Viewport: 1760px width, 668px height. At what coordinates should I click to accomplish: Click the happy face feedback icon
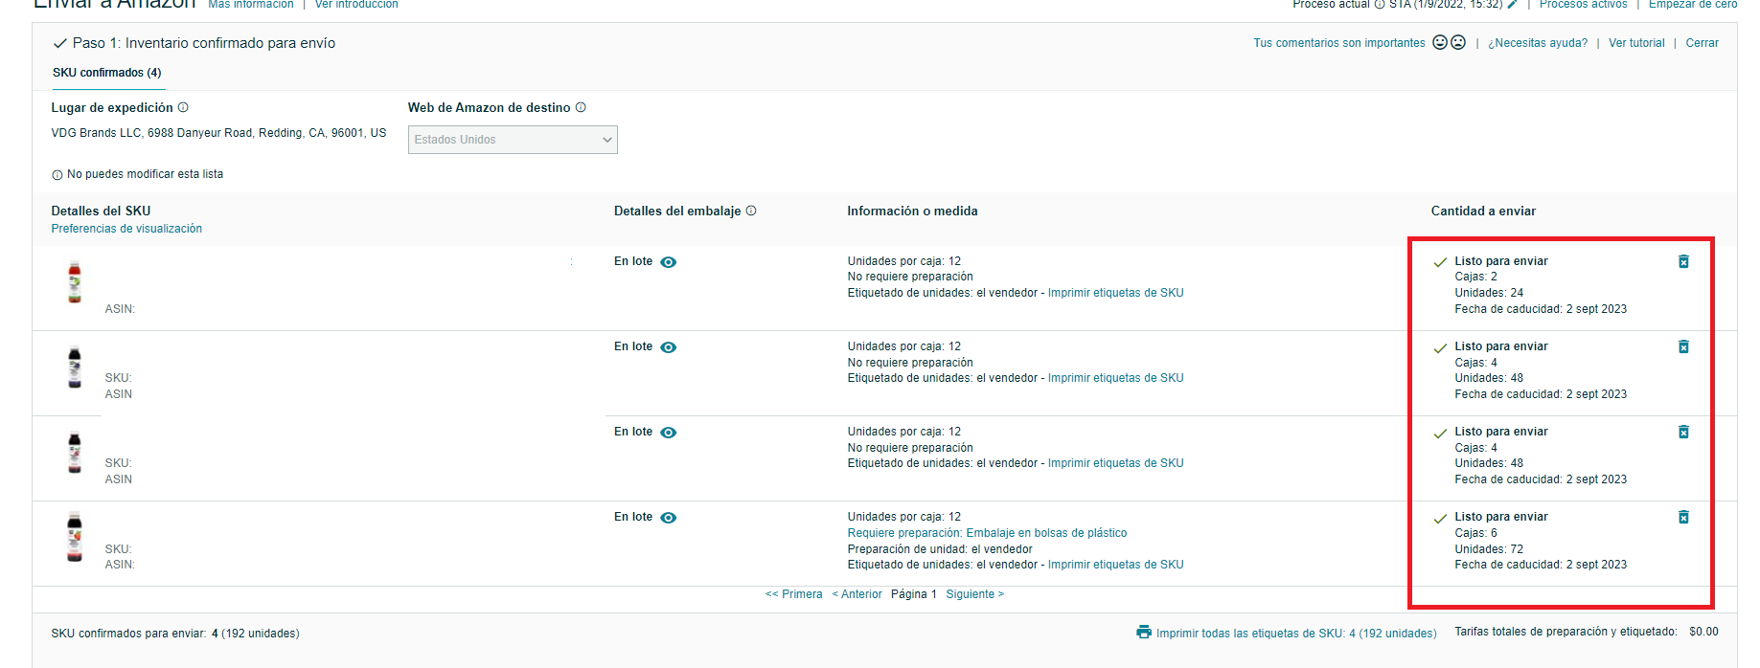click(x=1439, y=42)
